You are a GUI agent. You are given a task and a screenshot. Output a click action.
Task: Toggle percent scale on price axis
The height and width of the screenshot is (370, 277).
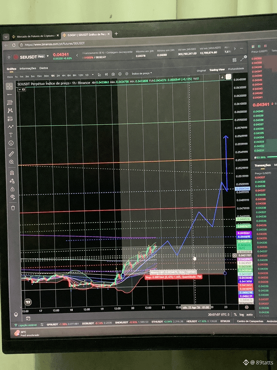coord(235,315)
